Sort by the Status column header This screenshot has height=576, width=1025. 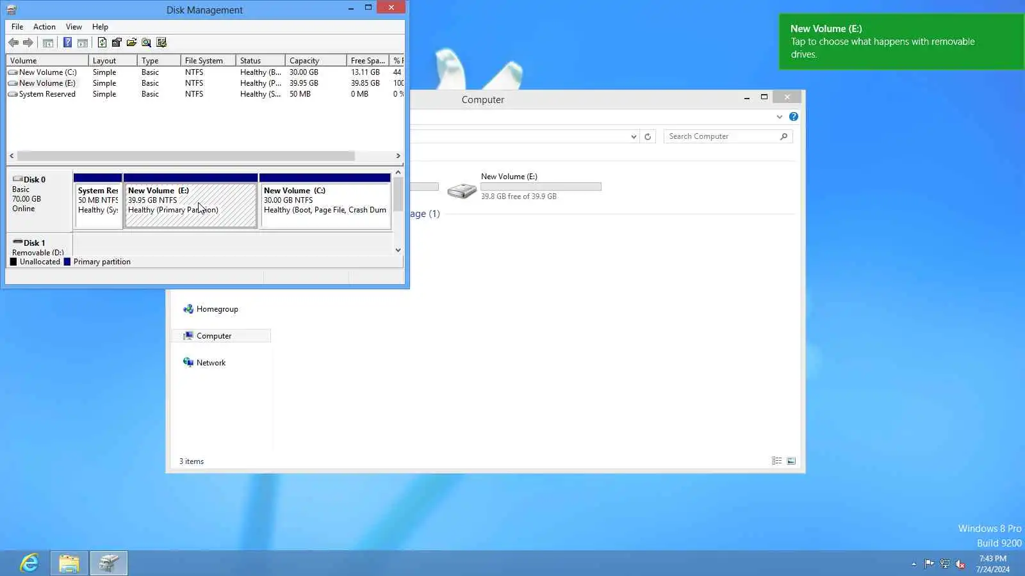tap(261, 61)
